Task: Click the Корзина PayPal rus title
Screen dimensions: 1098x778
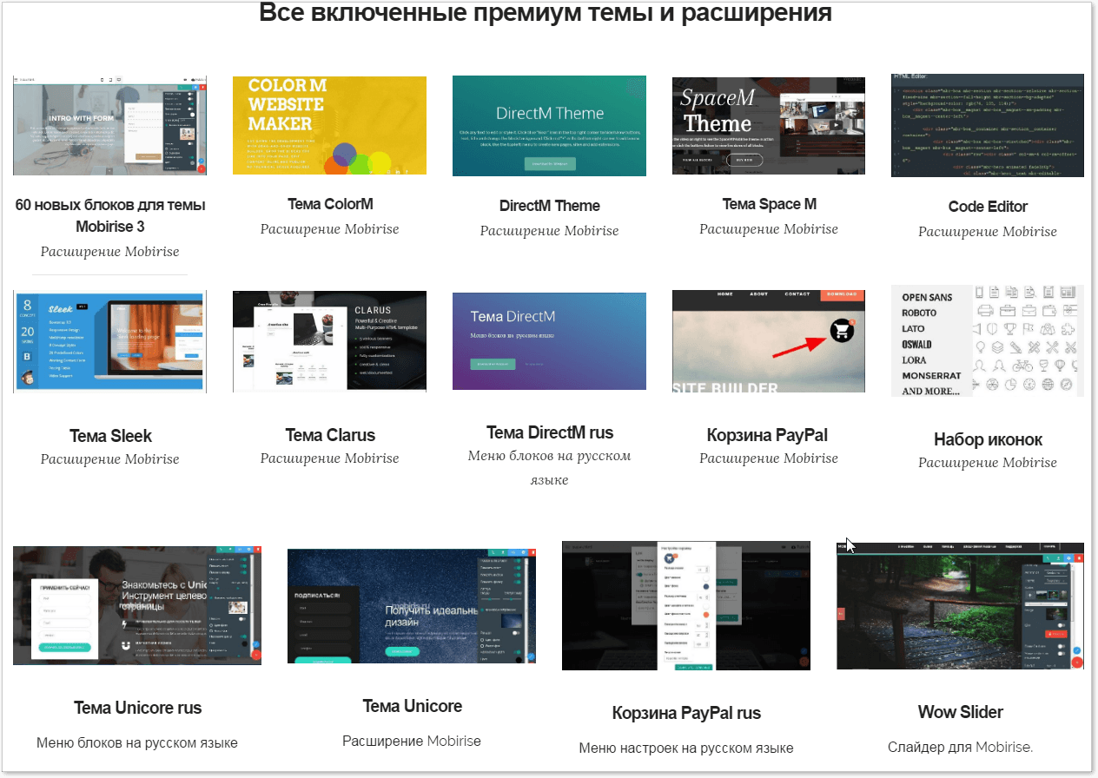Action: (x=686, y=713)
